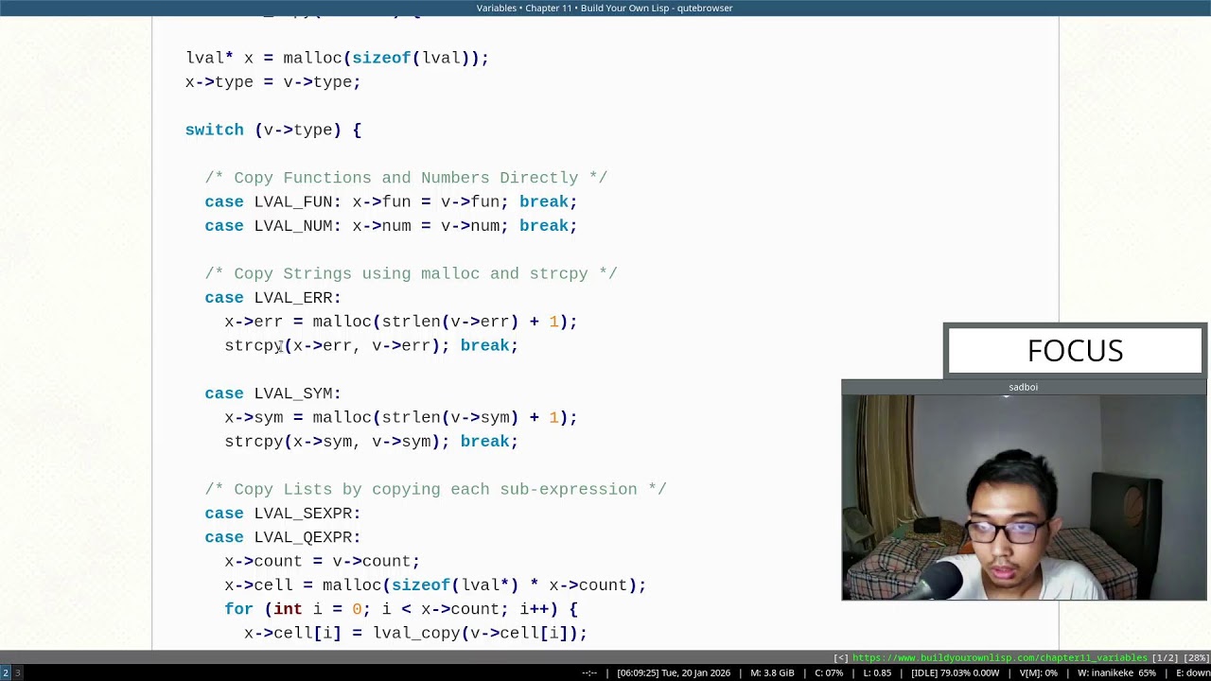The image size is (1211, 681).
Task: Click the load 'L: 0.85' status entry
Action: 877,672
